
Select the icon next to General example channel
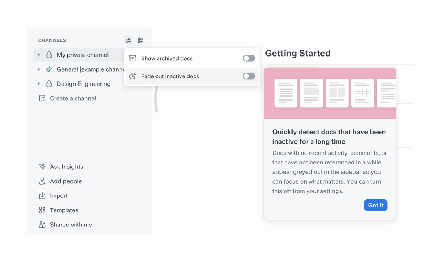[x=49, y=69]
